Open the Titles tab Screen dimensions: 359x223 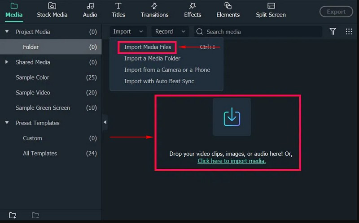[118, 10]
